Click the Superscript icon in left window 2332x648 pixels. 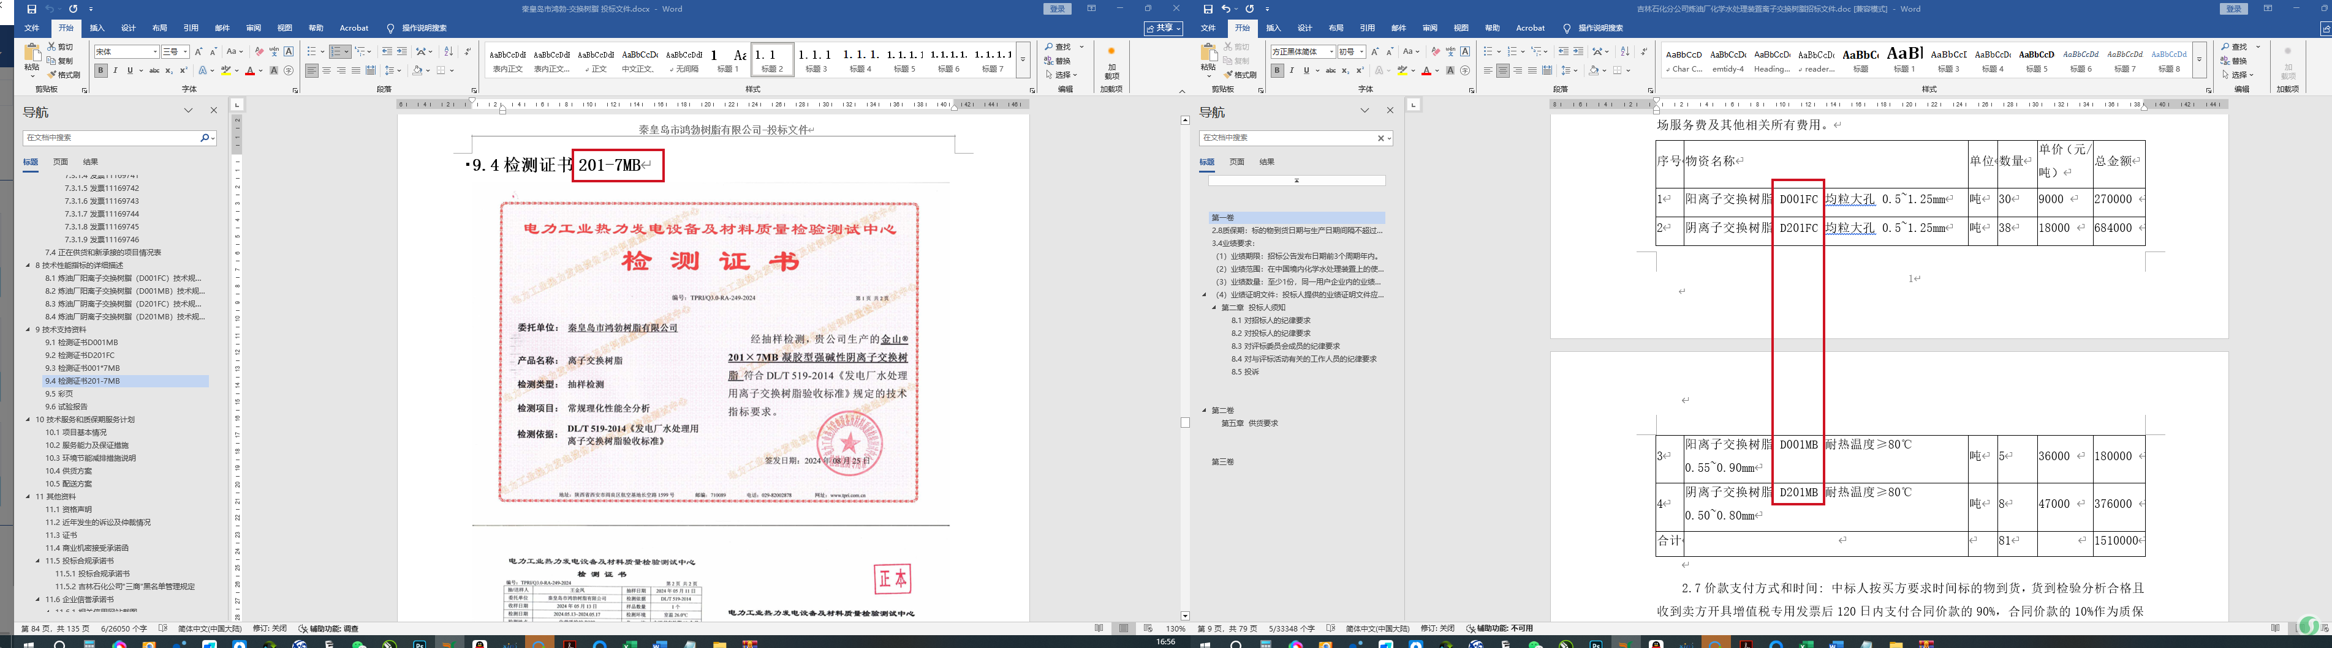click(x=184, y=70)
